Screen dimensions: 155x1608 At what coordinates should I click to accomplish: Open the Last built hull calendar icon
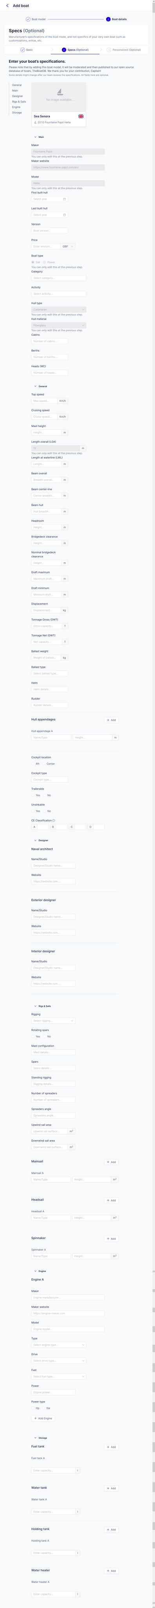coord(65,215)
